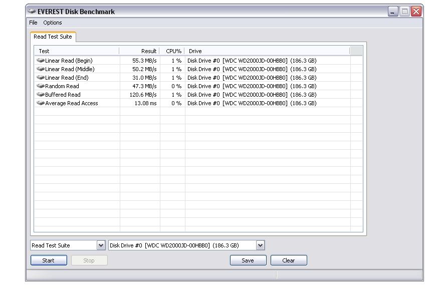The height and width of the screenshot is (290, 436).
Task: Click the 55.3 MB/s result value
Action: coord(144,61)
